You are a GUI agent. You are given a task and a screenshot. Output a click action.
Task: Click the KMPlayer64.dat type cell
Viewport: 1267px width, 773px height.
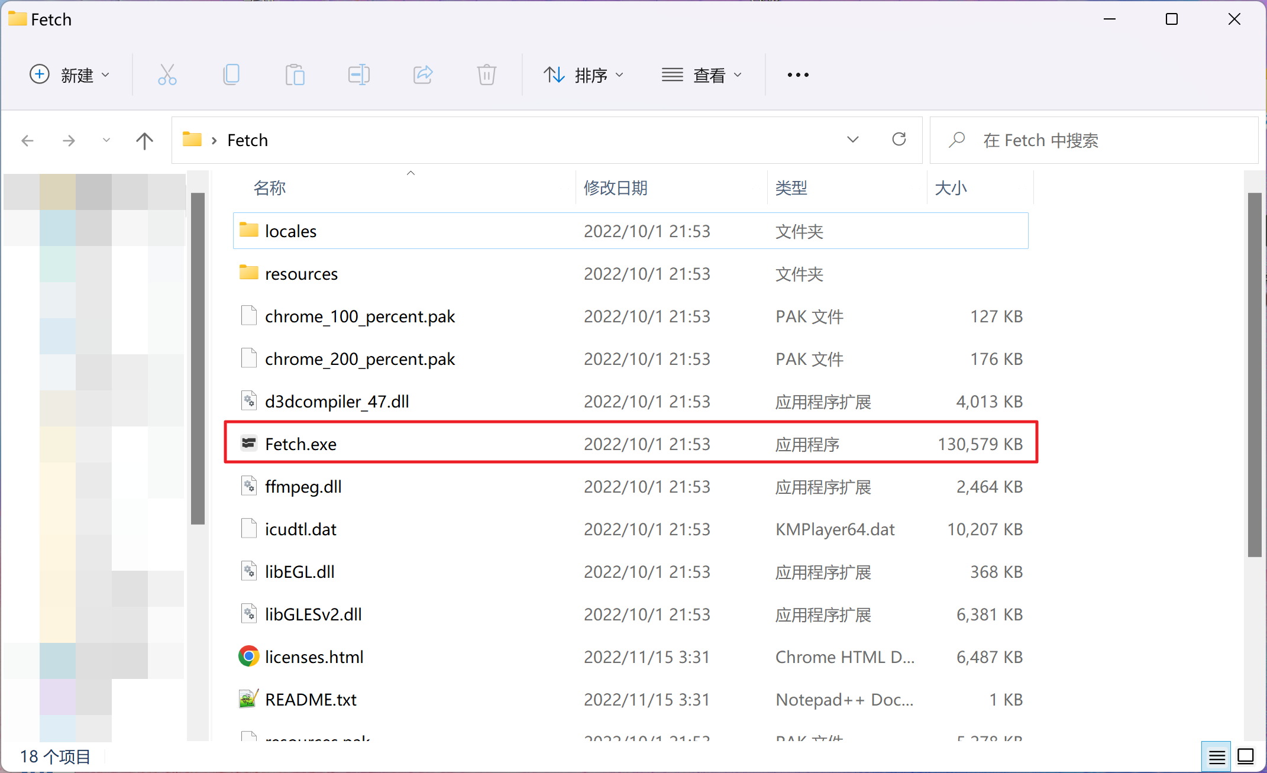835,529
